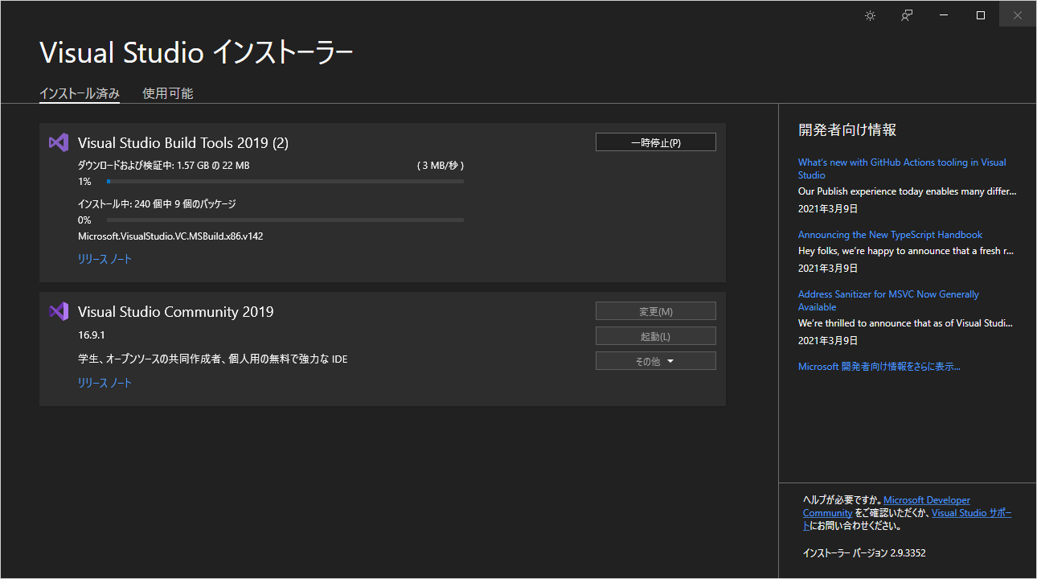
Task: Open the feedback icon in title bar
Action: [x=907, y=15]
